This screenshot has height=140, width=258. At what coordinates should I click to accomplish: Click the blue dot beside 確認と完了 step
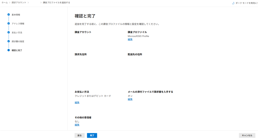9,50
